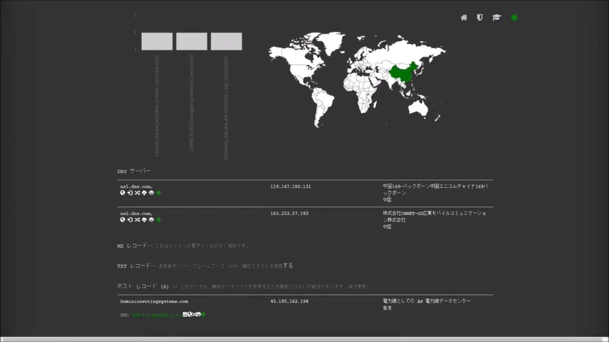Screen dimensions: 609x342
Task: Click the green crosshair icon under ns2.dns.com
Action: pos(159,220)
